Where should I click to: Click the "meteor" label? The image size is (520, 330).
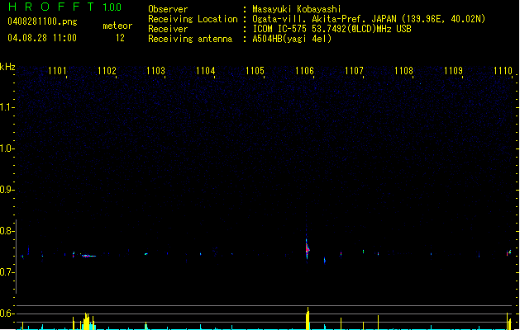117,26
